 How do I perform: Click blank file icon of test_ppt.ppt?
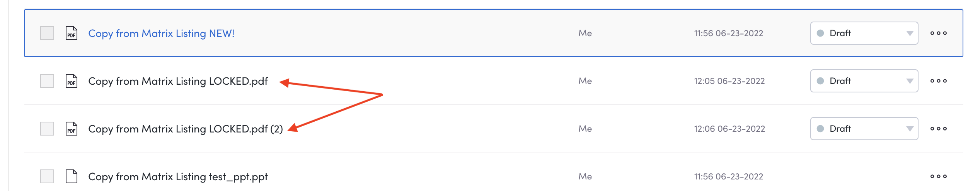pos(72,176)
